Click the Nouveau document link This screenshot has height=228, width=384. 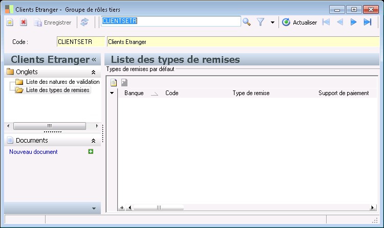tap(33, 152)
